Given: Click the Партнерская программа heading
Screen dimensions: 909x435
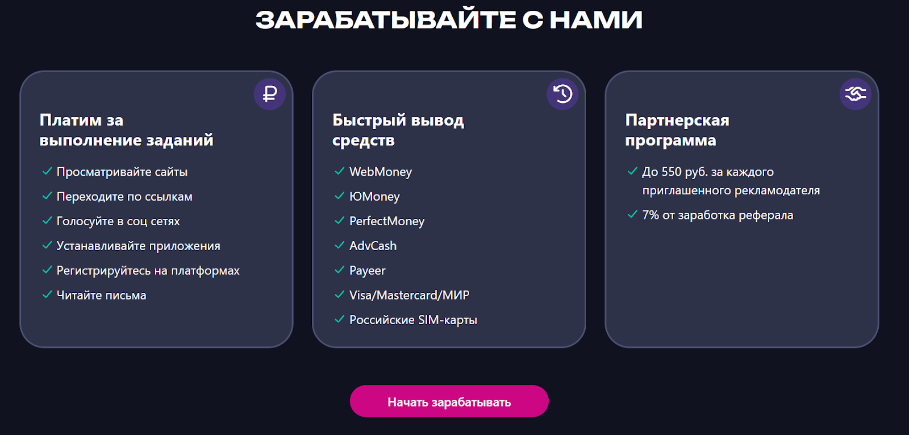Looking at the screenshot, I should click(677, 130).
